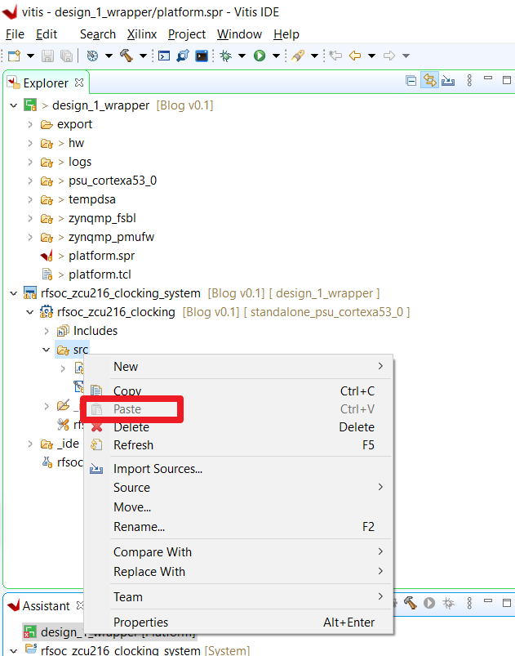Choose Delete in the context menu
Image resolution: width=515 pixels, height=656 pixels.
point(238,427)
